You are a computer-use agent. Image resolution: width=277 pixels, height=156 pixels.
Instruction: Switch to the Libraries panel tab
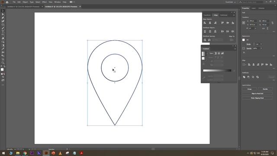(x=261, y=8)
